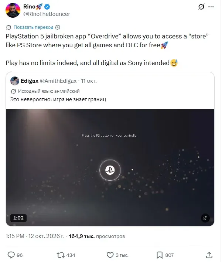Click the Grok icon at the post's top right
Viewport: 222px width, 262px height.
[x=201, y=7]
